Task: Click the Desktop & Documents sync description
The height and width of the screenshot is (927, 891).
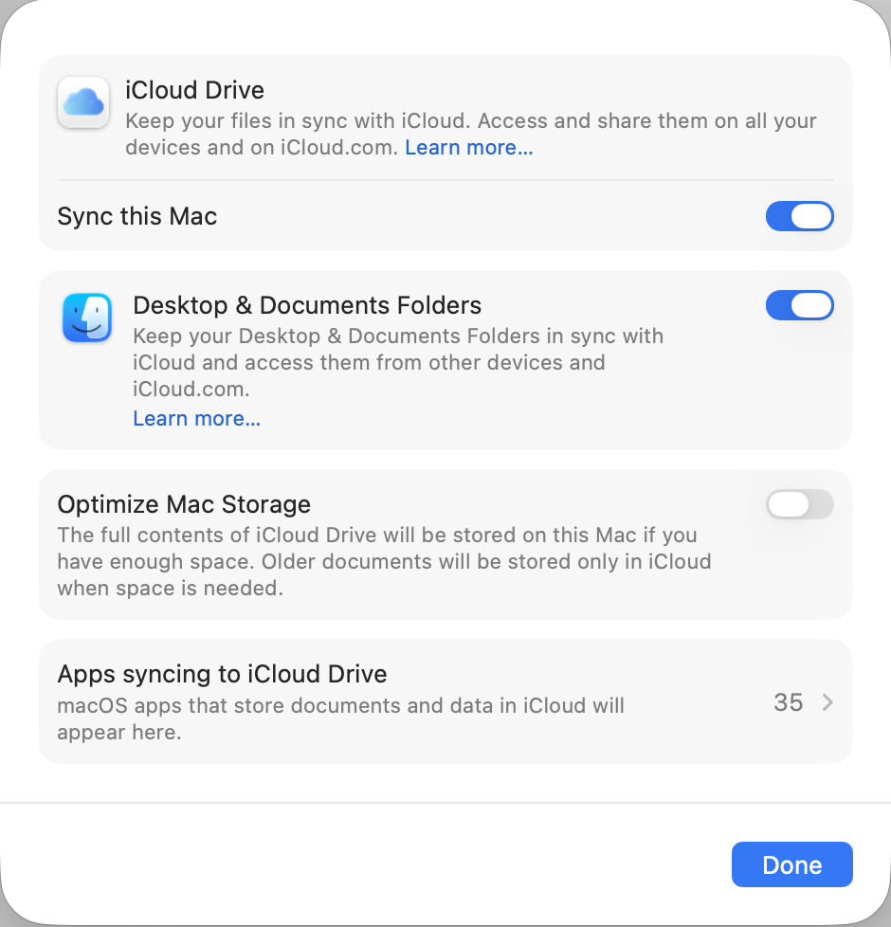Action: (x=398, y=362)
